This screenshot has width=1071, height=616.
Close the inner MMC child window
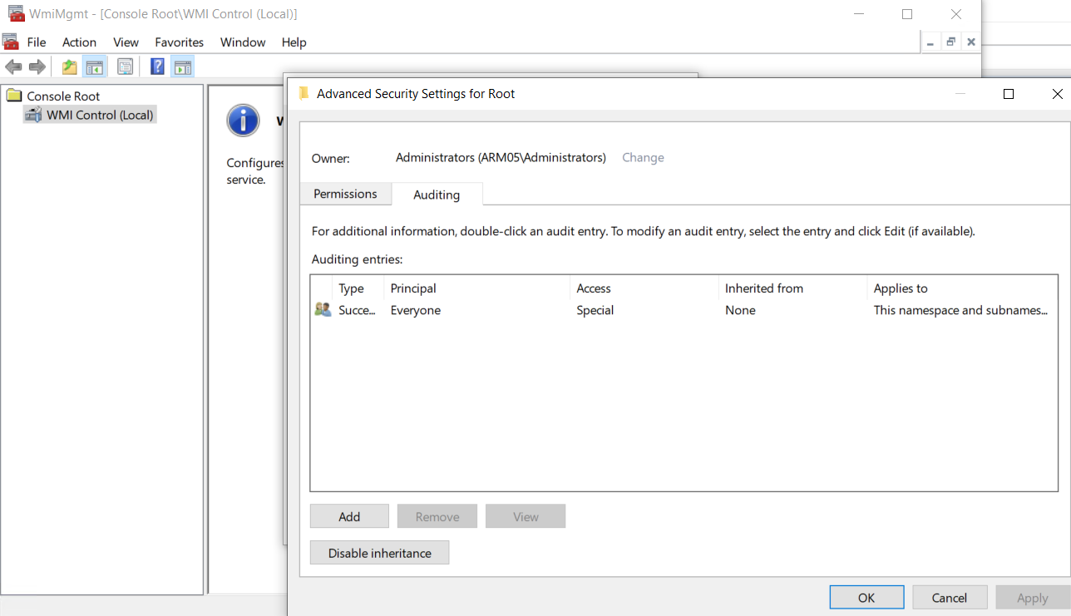(x=970, y=42)
